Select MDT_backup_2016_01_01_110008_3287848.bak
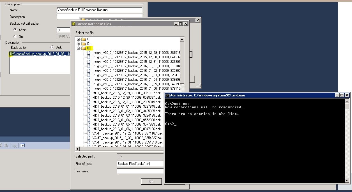Screen dimensions: 352x192 [x=126, y=107]
